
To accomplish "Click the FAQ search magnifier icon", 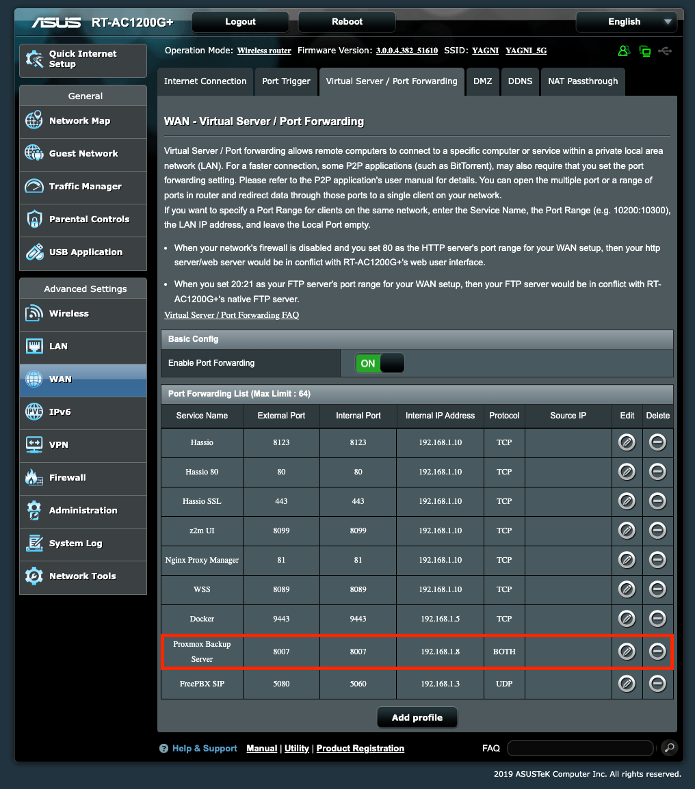I will coord(669,748).
